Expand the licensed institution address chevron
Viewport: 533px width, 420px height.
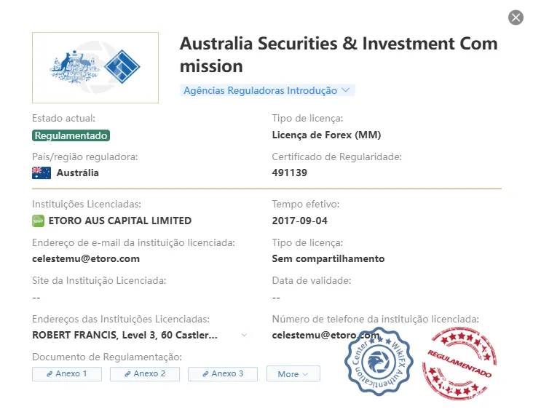(244, 335)
